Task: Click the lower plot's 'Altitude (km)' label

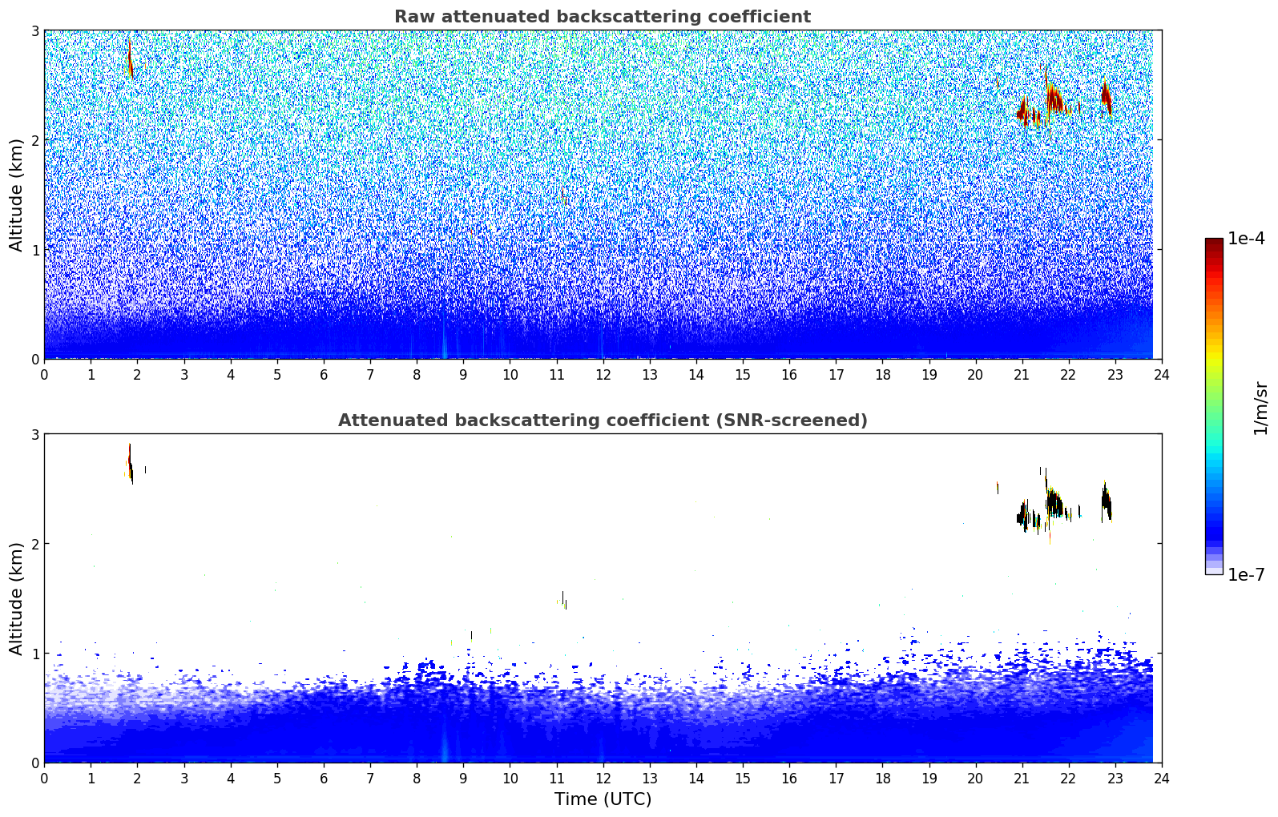Action: [x=16, y=598]
